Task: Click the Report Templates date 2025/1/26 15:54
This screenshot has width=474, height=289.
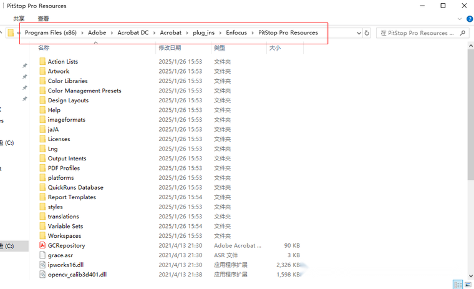Action: pyautogui.click(x=180, y=197)
